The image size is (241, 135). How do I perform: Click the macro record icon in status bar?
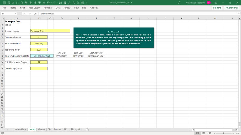pos(2,133)
